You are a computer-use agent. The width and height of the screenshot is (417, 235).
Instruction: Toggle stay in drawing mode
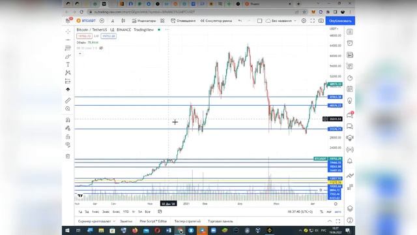click(x=68, y=128)
